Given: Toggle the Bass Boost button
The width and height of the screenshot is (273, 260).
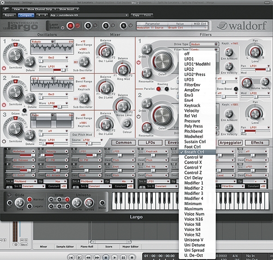Looking at the screenshot, I should click(x=236, y=89).
